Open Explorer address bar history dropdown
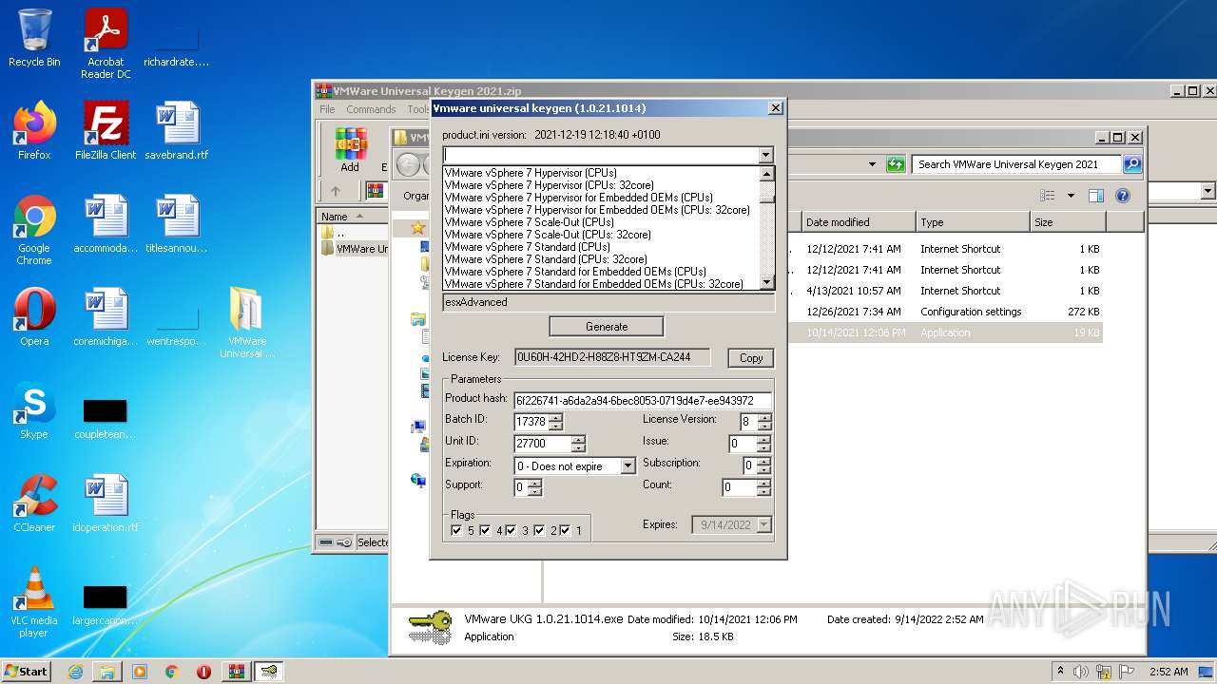This screenshot has height=684, width=1217. 872,164
